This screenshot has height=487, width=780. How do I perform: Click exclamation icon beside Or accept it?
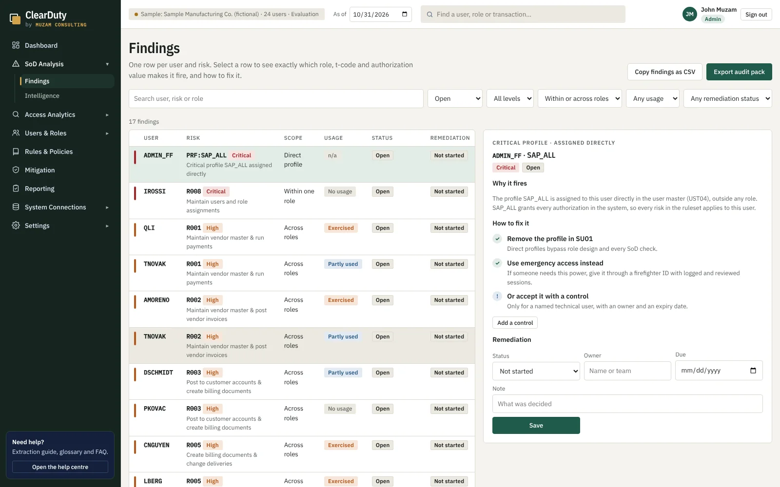(497, 296)
